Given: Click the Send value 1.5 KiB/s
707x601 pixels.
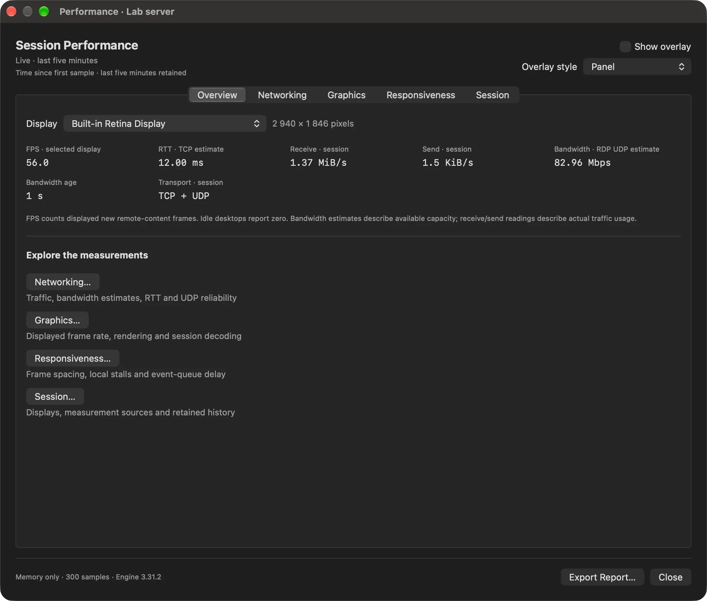Looking at the screenshot, I should pos(448,163).
